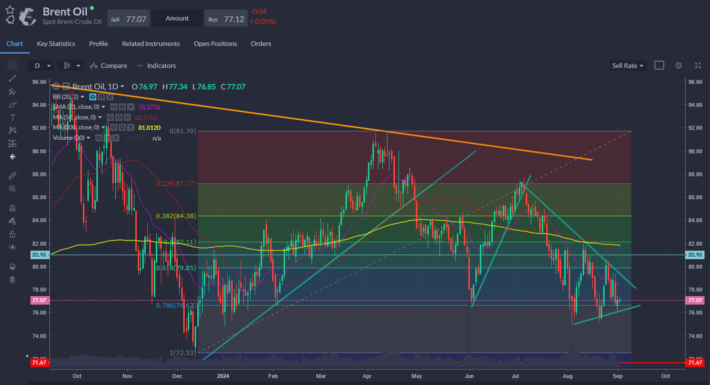Select the trend line drawing tool
The height and width of the screenshot is (385, 710).
tap(12, 78)
